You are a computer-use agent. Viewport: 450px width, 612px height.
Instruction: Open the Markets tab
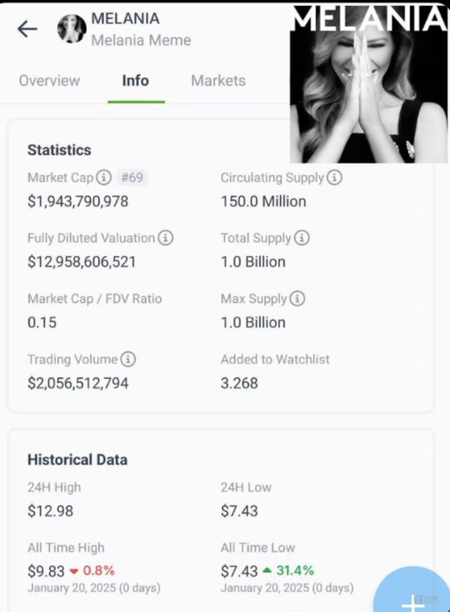pos(218,81)
